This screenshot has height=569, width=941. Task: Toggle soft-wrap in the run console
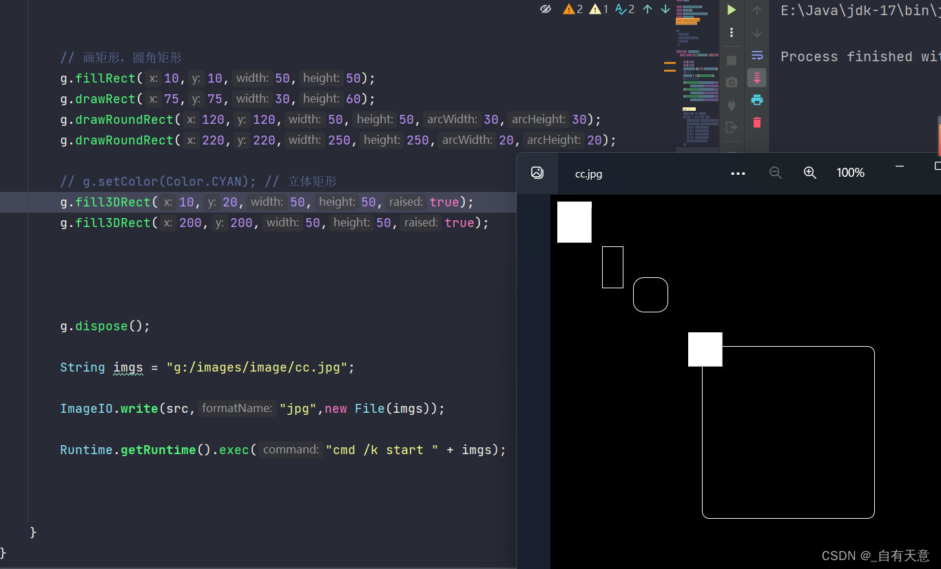(757, 55)
